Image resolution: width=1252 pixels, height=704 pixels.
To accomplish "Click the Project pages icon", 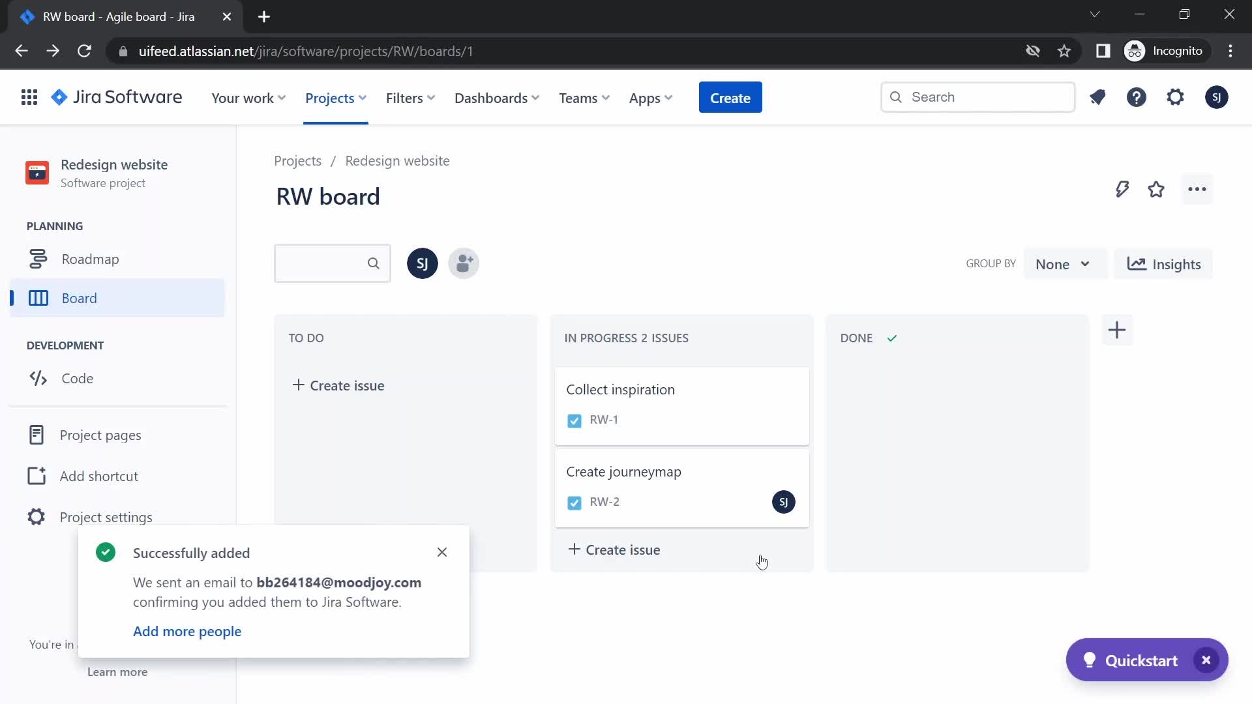I will point(35,435).
